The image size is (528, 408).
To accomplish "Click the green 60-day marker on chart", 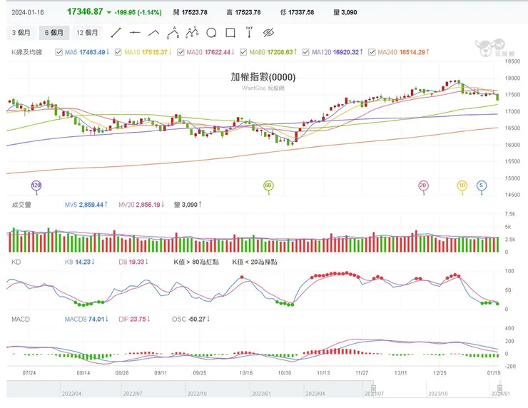I will 268,185.
